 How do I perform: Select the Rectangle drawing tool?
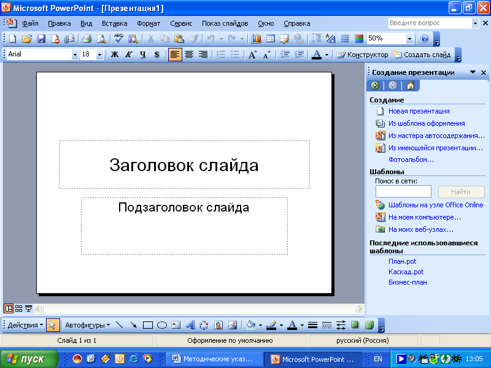click(147, 325)
